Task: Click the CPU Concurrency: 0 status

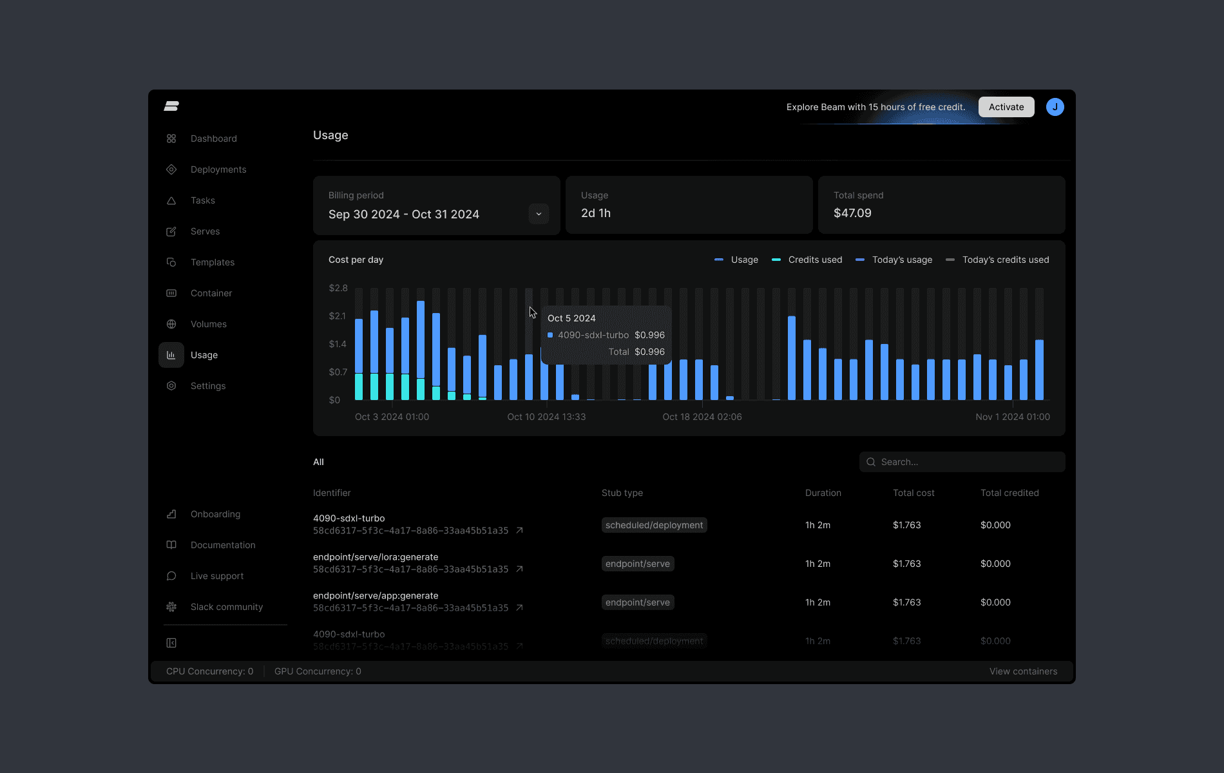Action: click(x=210, y=671)
